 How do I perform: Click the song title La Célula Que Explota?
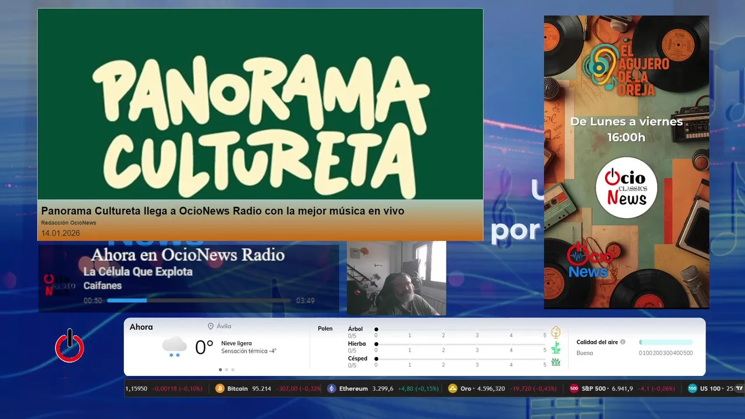138,272
